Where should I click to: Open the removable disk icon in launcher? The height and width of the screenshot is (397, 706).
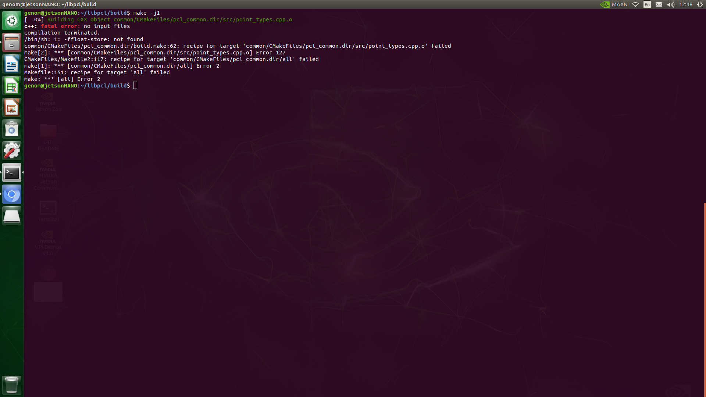[12, 216]
